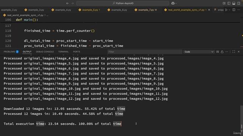Click line number 118 in the gutter
243x136 pixels.
(x=8, y=31)
